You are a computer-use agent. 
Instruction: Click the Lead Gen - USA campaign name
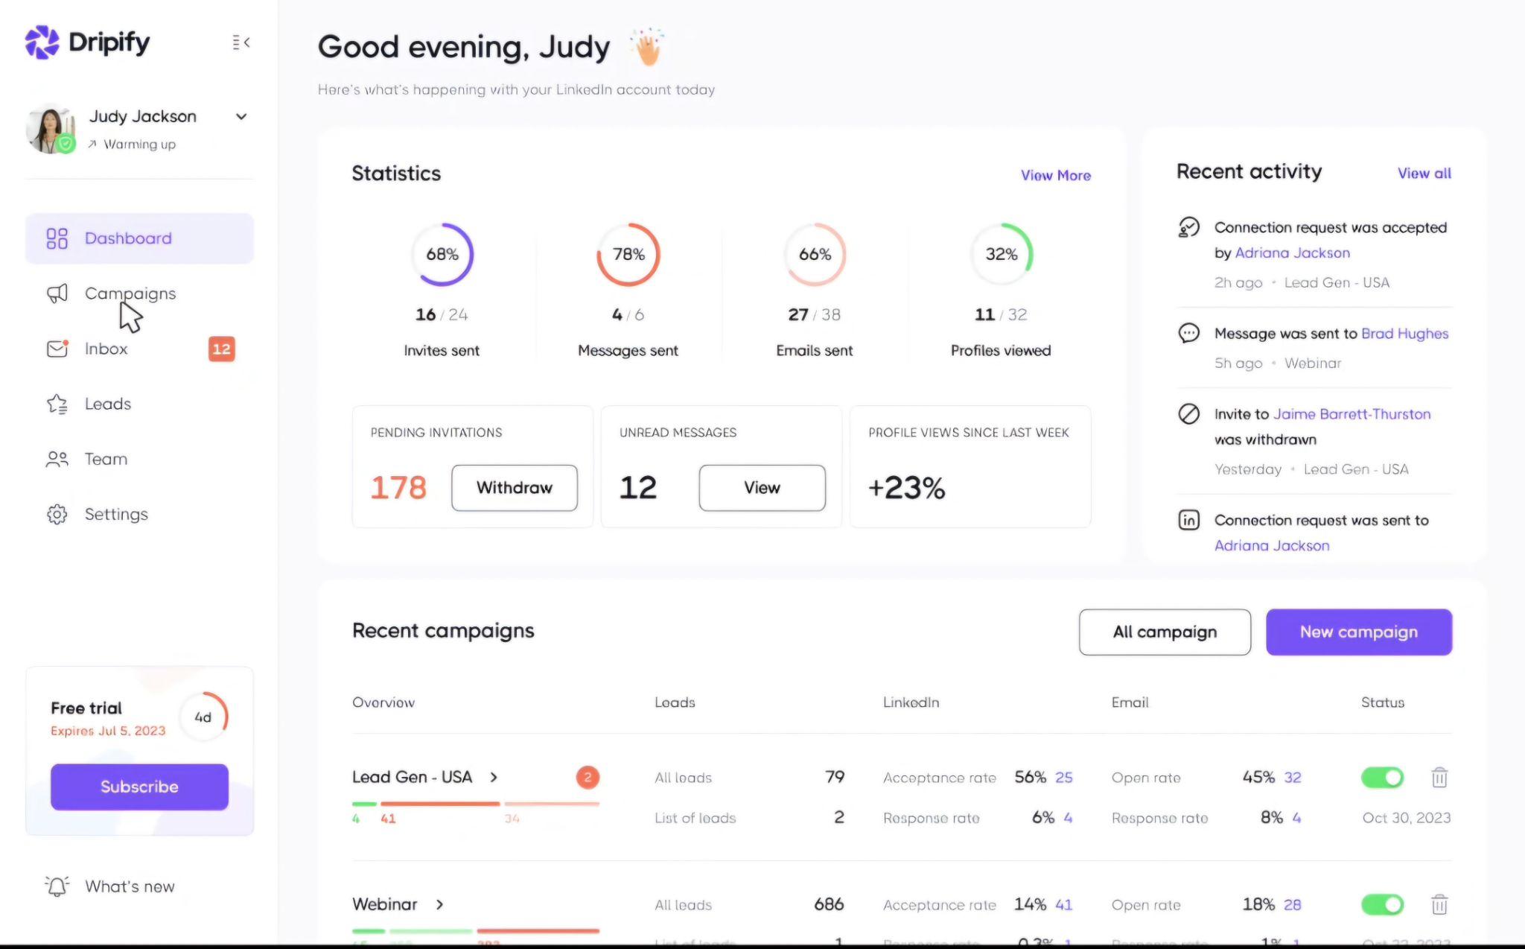(412, 777)
